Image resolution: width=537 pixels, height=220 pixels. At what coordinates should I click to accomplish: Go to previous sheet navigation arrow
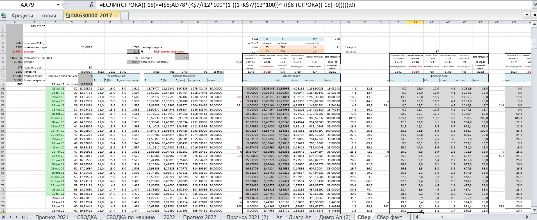point(10,217)
